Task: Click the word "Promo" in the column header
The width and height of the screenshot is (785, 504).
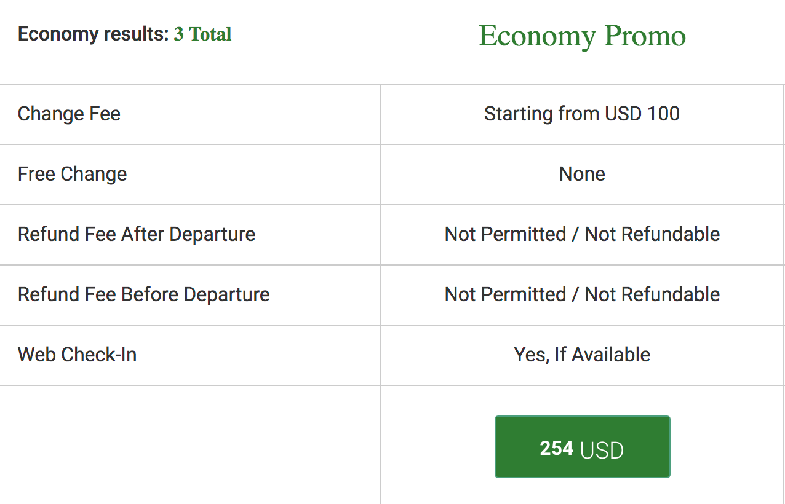Action: pyautogui.click(x=645, y=36)
